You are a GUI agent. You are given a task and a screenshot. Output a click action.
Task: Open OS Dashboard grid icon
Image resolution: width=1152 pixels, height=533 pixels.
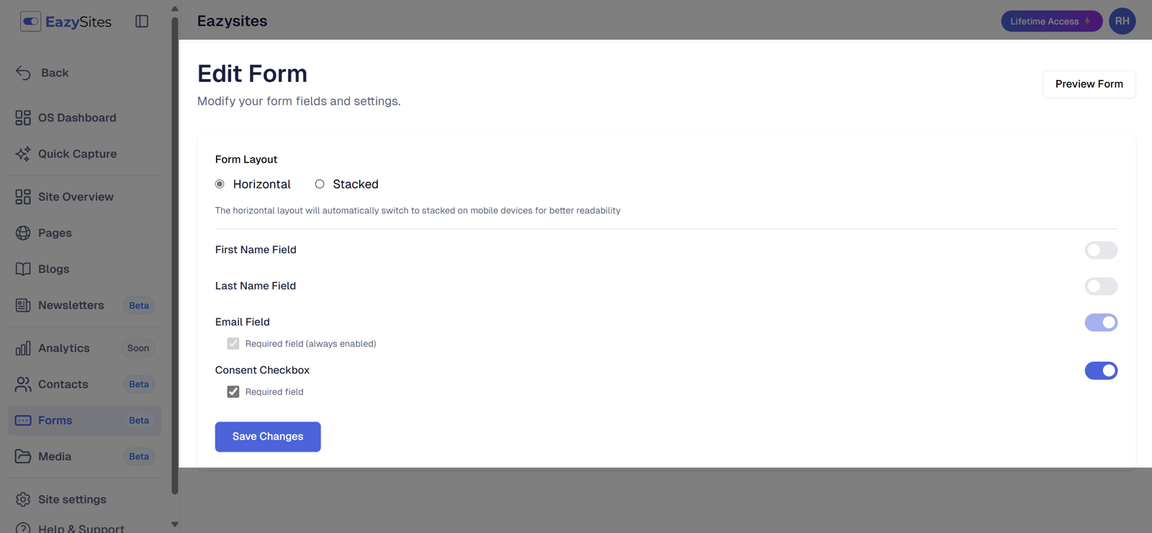23,118
